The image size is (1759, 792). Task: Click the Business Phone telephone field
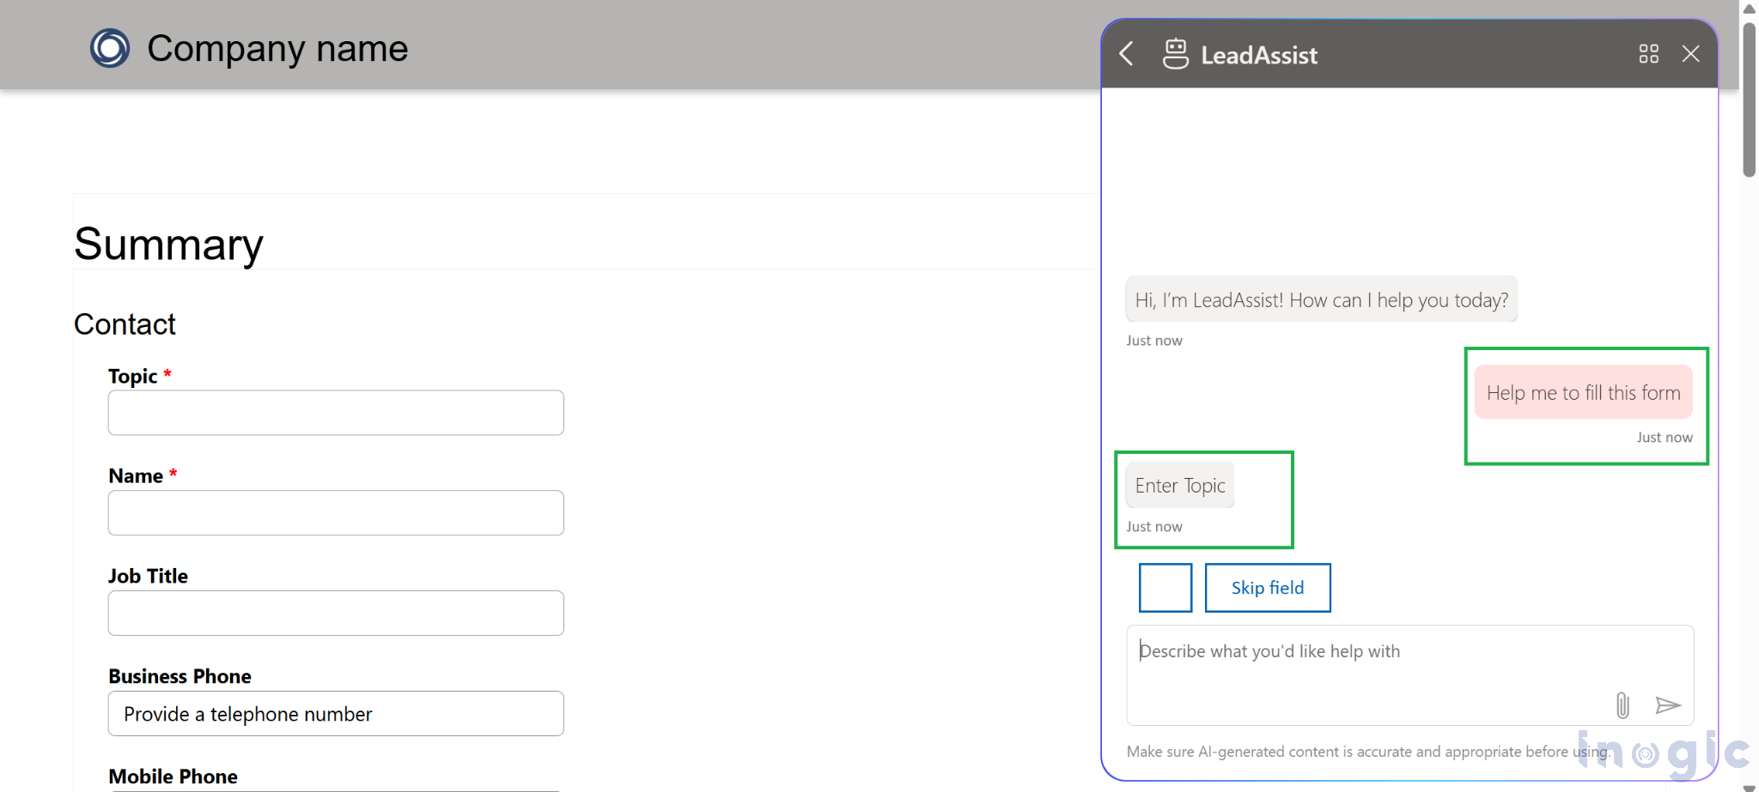pyautogui.click(x=336, y=714)
